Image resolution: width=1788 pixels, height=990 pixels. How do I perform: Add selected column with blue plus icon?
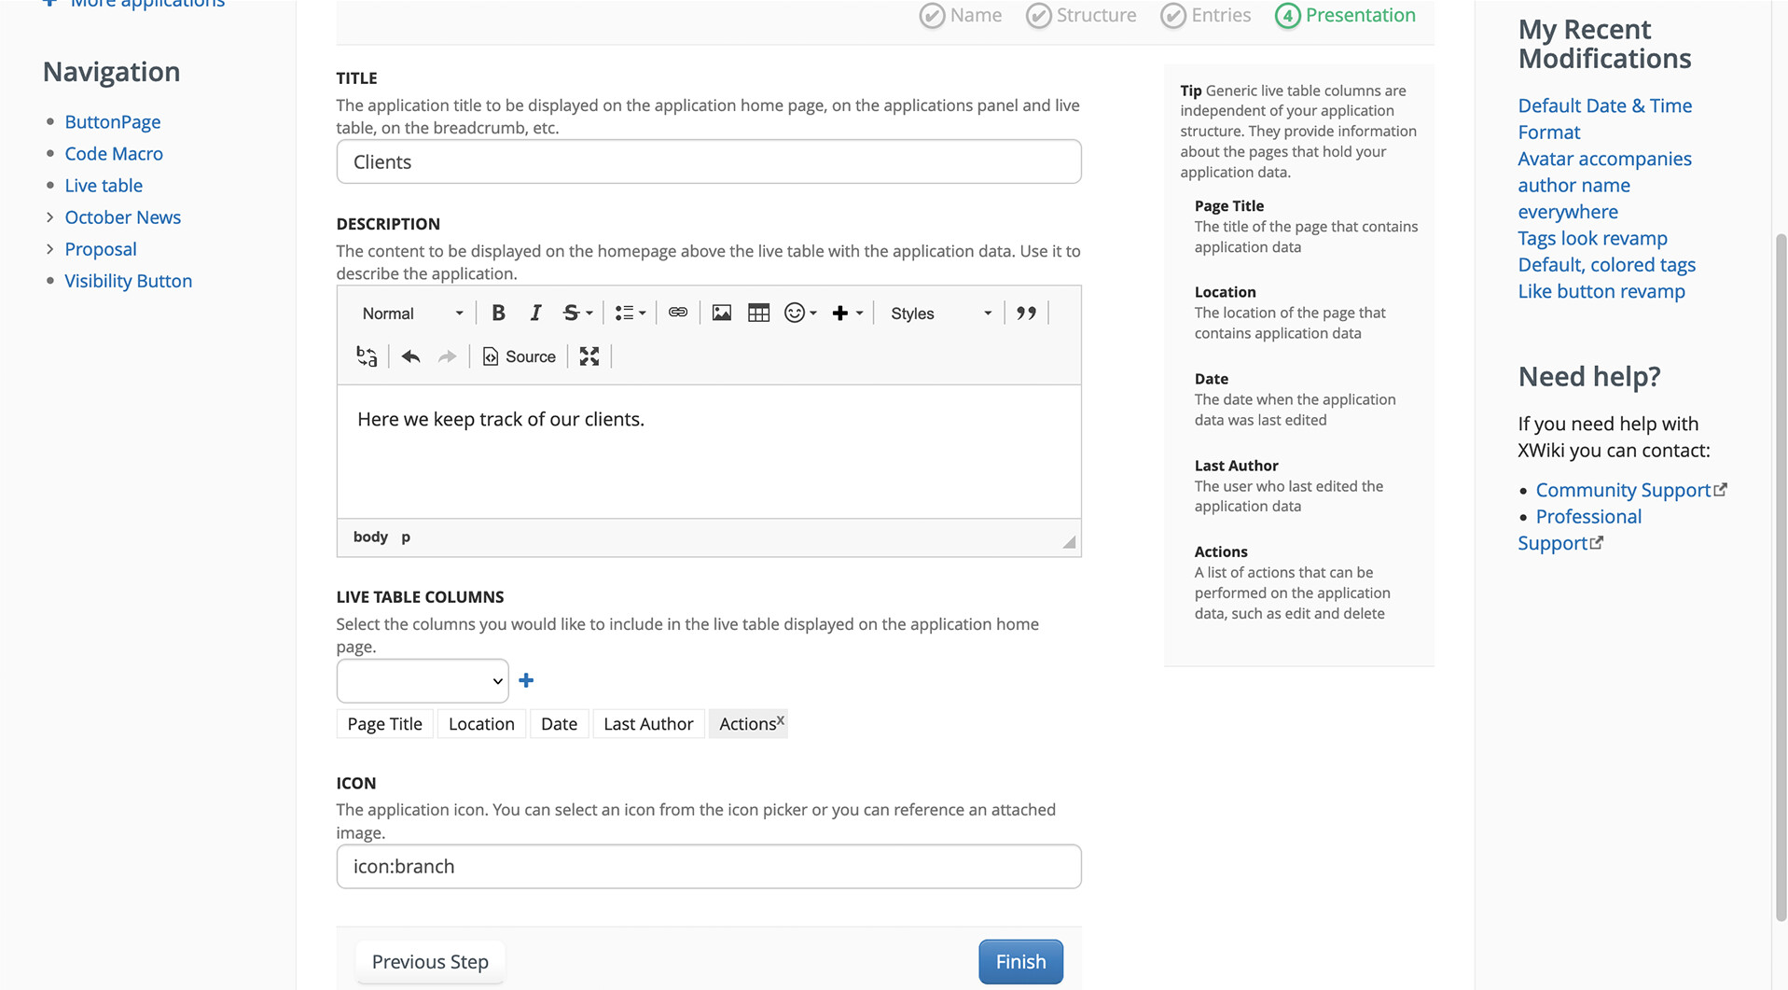[x=526, y=681]
